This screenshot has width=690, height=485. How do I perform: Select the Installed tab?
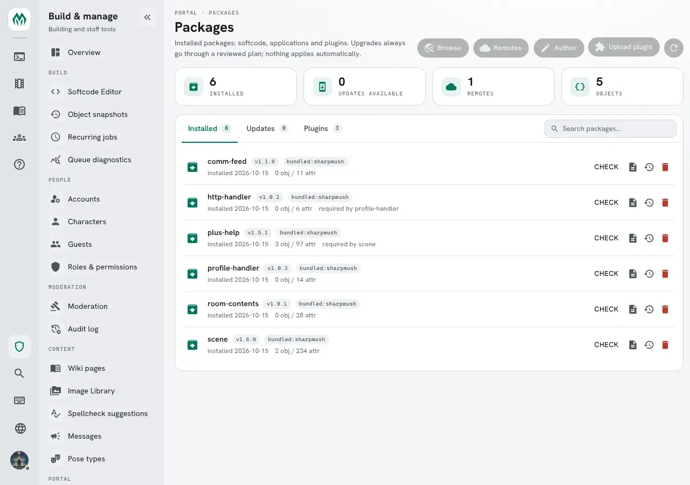(x=210, y=129)
